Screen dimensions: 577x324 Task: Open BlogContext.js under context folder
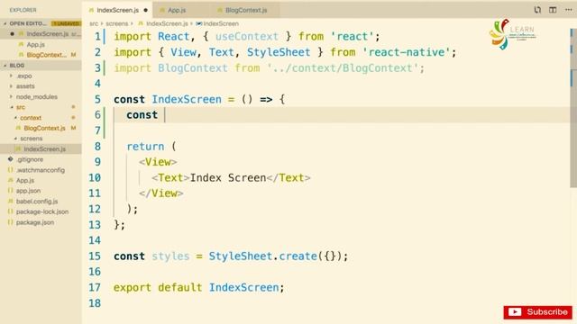(44, 128)
